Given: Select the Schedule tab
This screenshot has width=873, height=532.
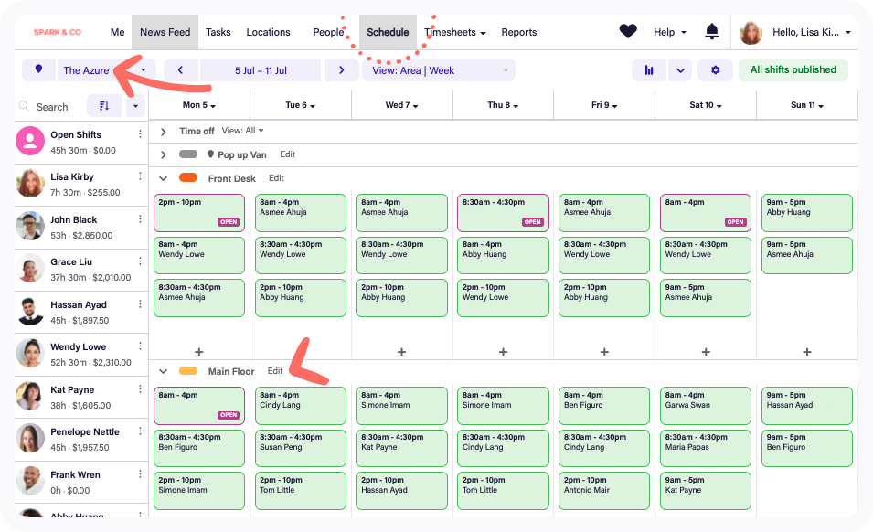Looking at the screenshot, I should point(388,32).
